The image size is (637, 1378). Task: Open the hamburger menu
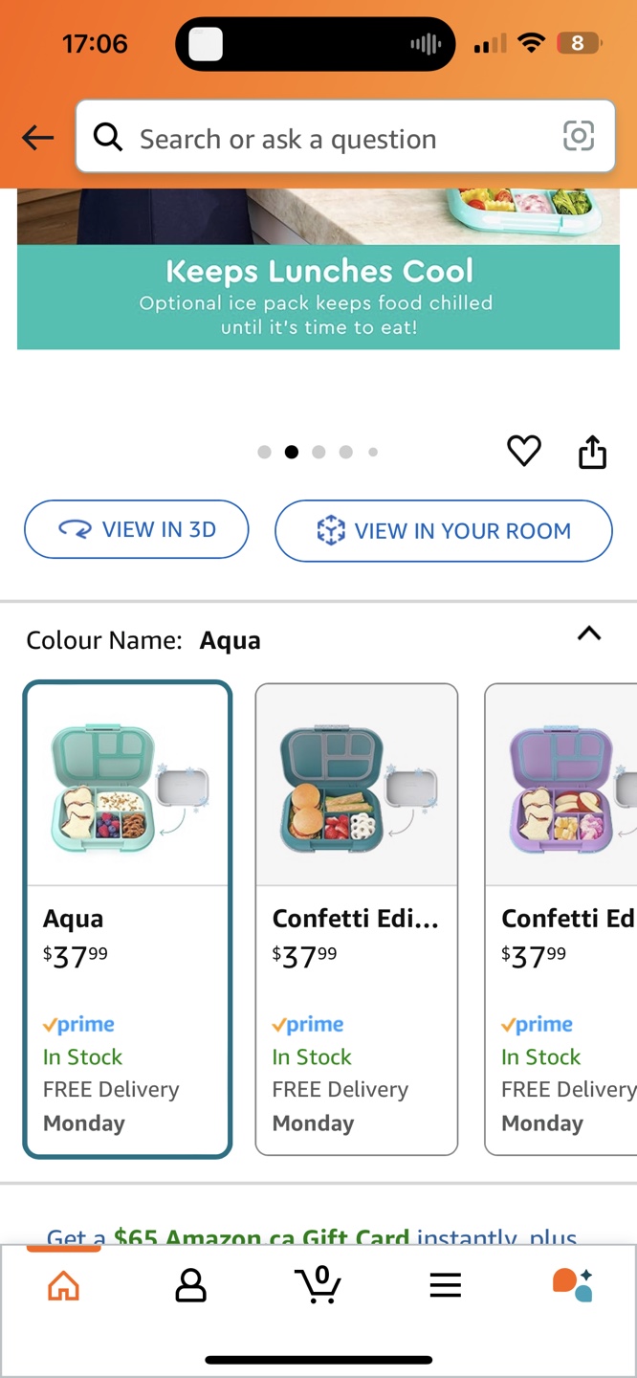point(445,1285)
